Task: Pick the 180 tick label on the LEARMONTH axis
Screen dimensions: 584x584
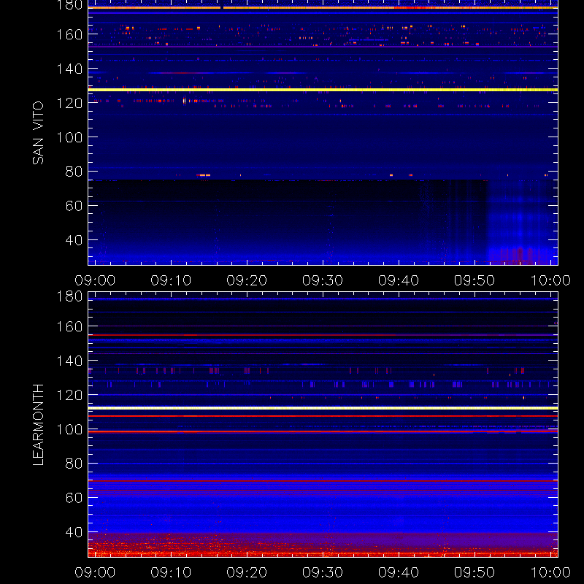Action: pos(69,296)
